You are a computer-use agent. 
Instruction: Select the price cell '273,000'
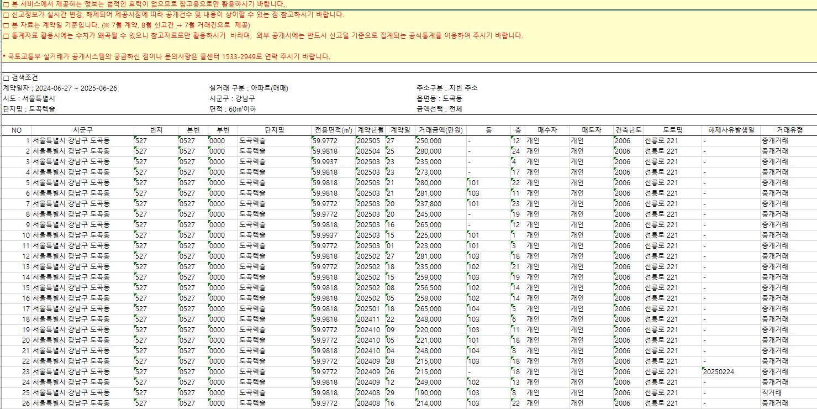click(x=440, y=172)
